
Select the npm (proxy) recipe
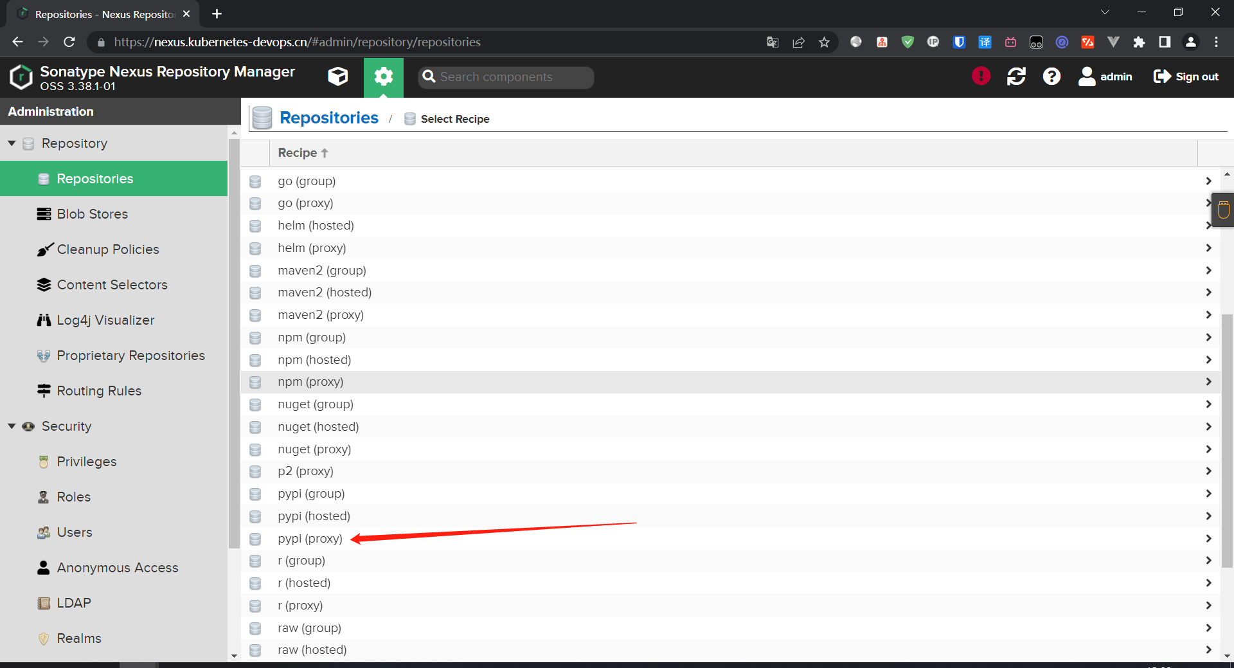pos(731,382)
